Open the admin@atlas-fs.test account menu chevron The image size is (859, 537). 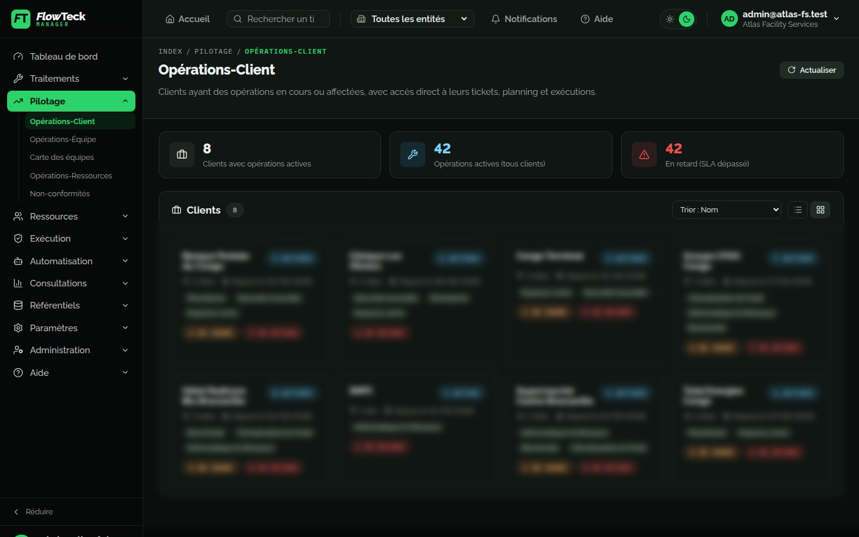836,19
